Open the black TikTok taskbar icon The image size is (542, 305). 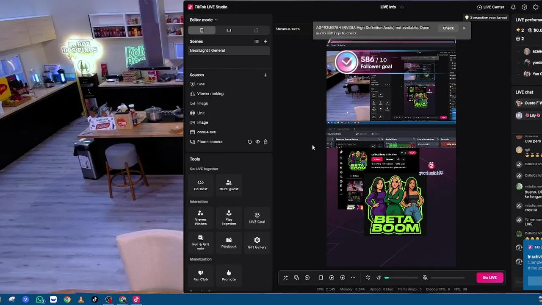(x=94, y=299)
